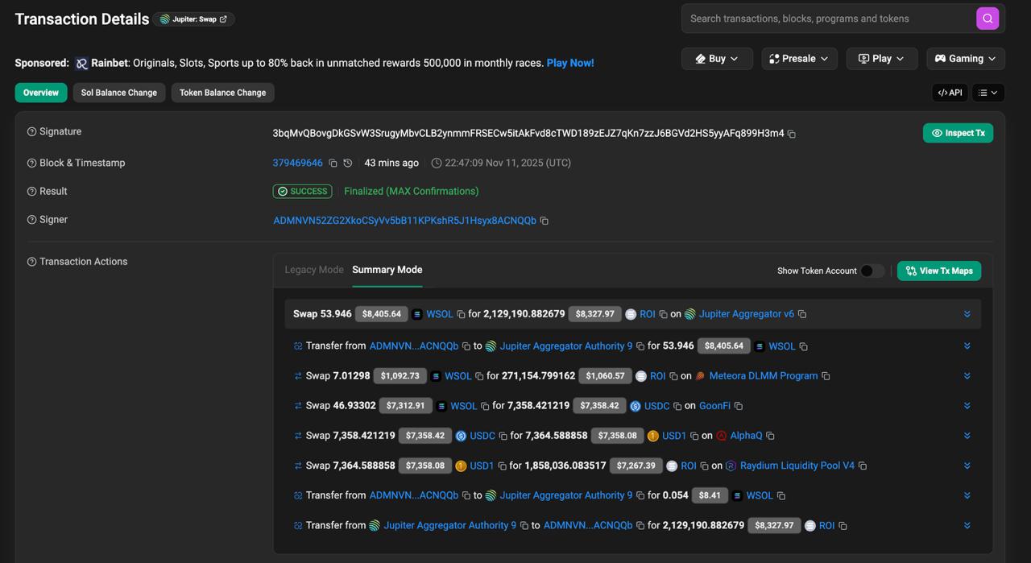Copy ROI token in the last transfer row

tap(843, 526)
